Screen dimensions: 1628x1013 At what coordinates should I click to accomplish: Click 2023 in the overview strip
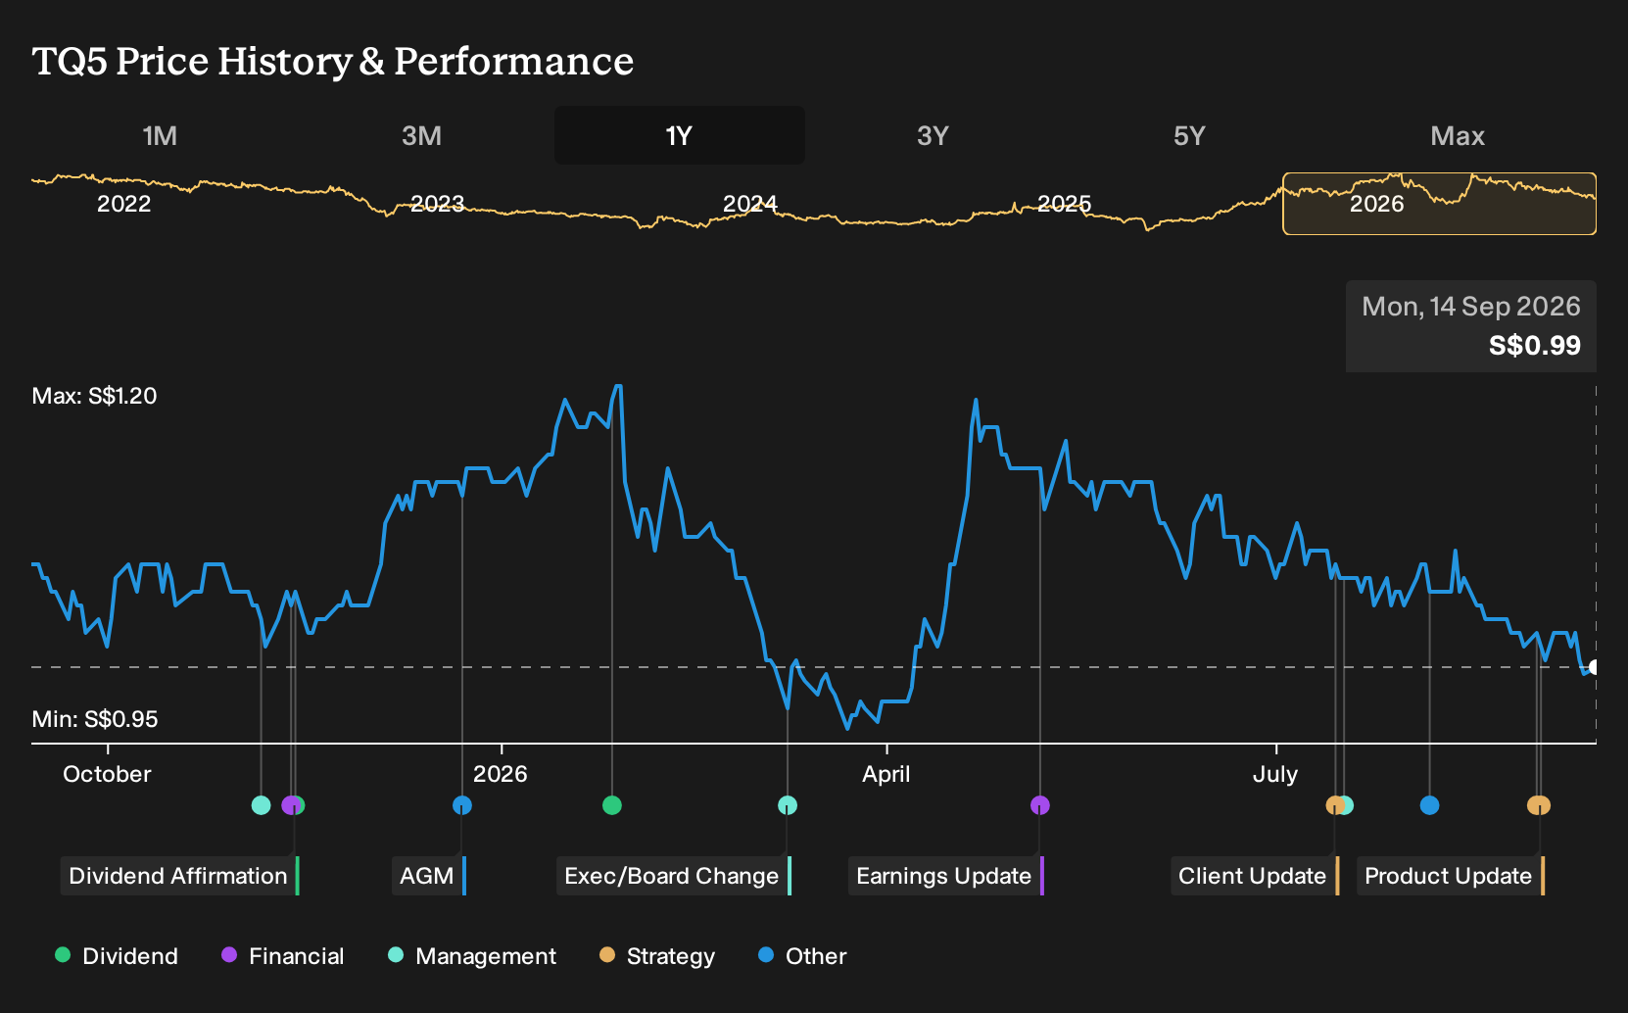tap(437, 204)
